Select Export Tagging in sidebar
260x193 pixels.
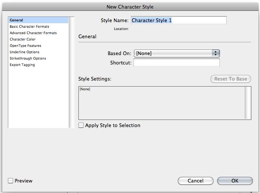tap(22, 65)
